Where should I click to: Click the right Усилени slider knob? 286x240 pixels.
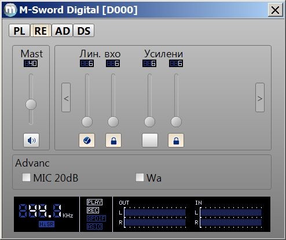click(177, 121)
